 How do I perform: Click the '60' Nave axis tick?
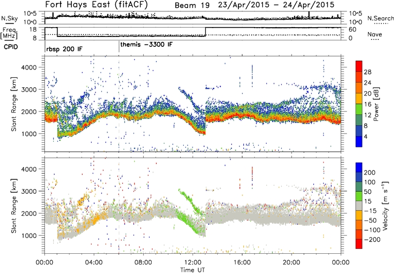tap(352, 30)
